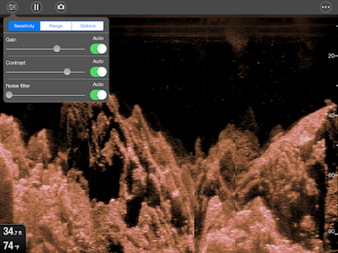Open the more options ellipsis menu

coord(326,7)
